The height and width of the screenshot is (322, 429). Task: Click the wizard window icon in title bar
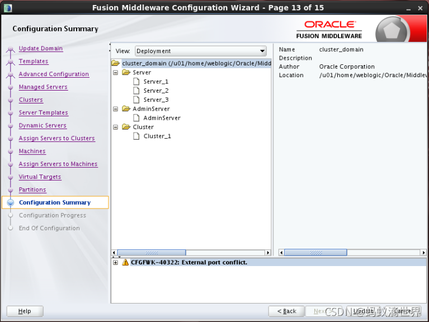pos(8,8)
